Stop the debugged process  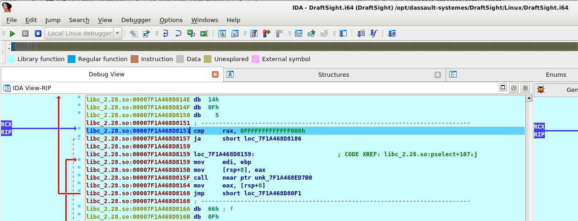(x=38, y=34)
